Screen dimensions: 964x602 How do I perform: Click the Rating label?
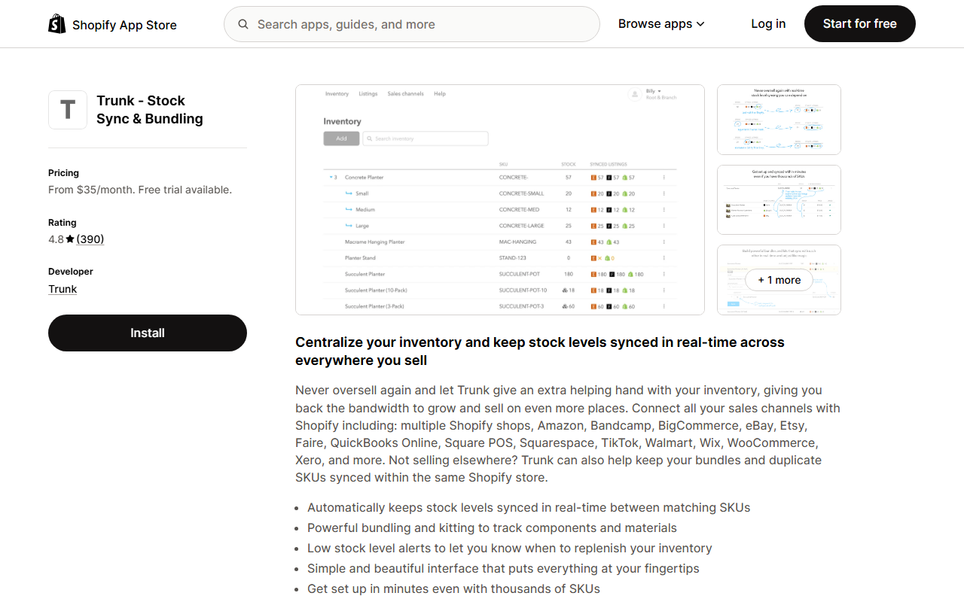click(63, 223)
